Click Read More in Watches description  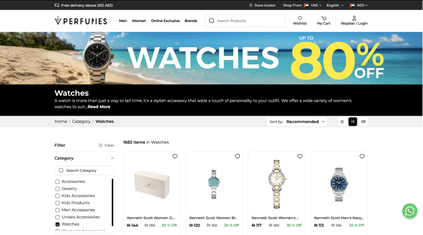99,107
